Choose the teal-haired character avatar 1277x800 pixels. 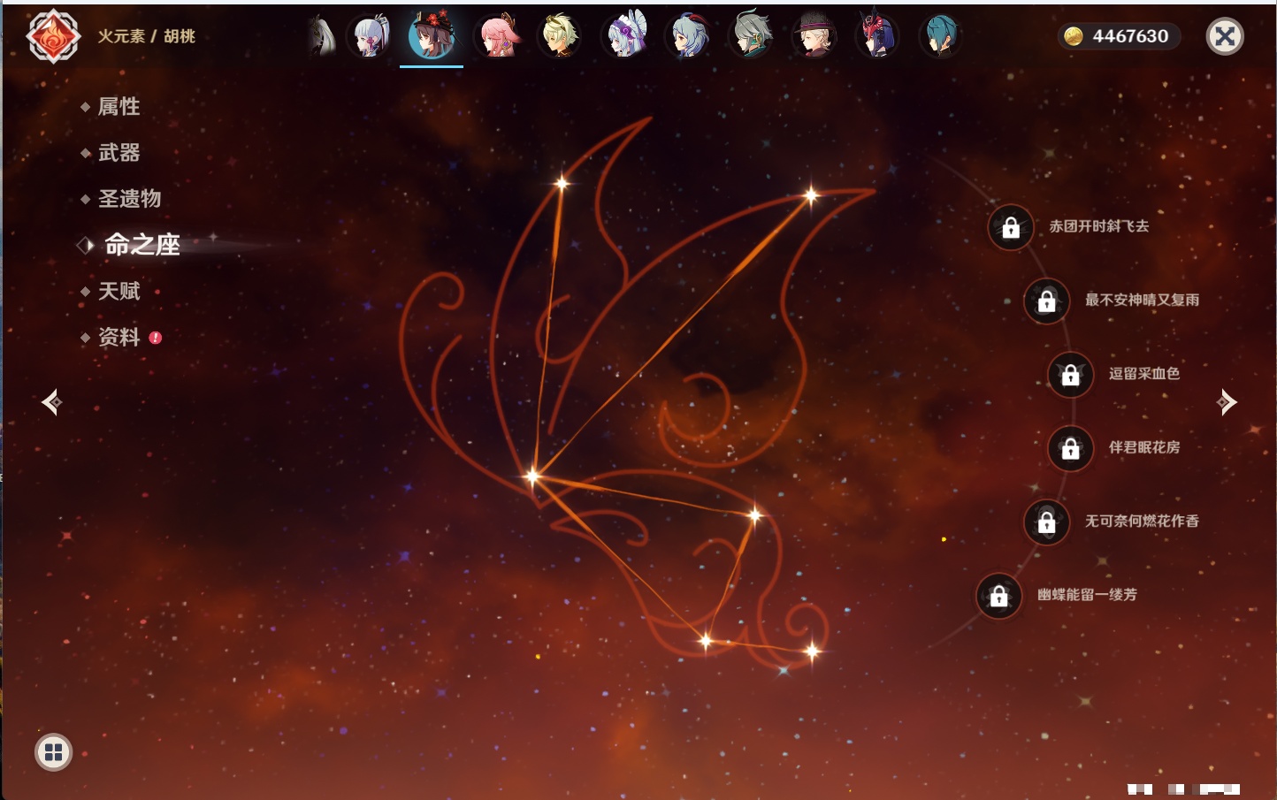click(x=940, y=36)
